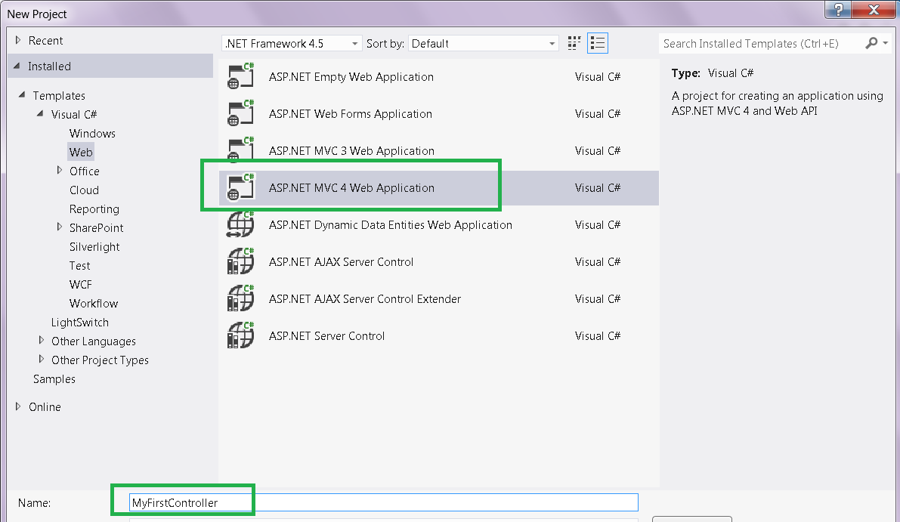900x522 pixels.
Task: Open the Sort by Default dropdown
Action: [x=484, y=43]
